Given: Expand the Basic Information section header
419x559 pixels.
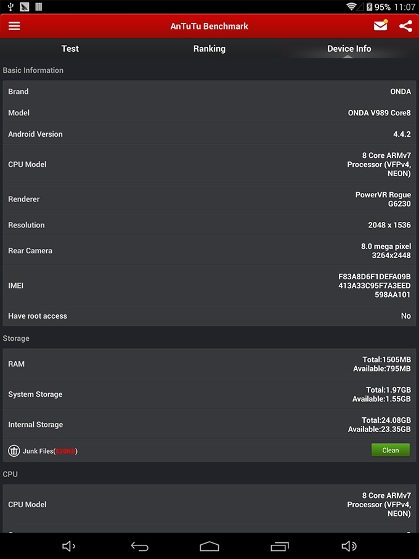Looking at the screenshot, I should pyautogui.click(x=33, y=70).
